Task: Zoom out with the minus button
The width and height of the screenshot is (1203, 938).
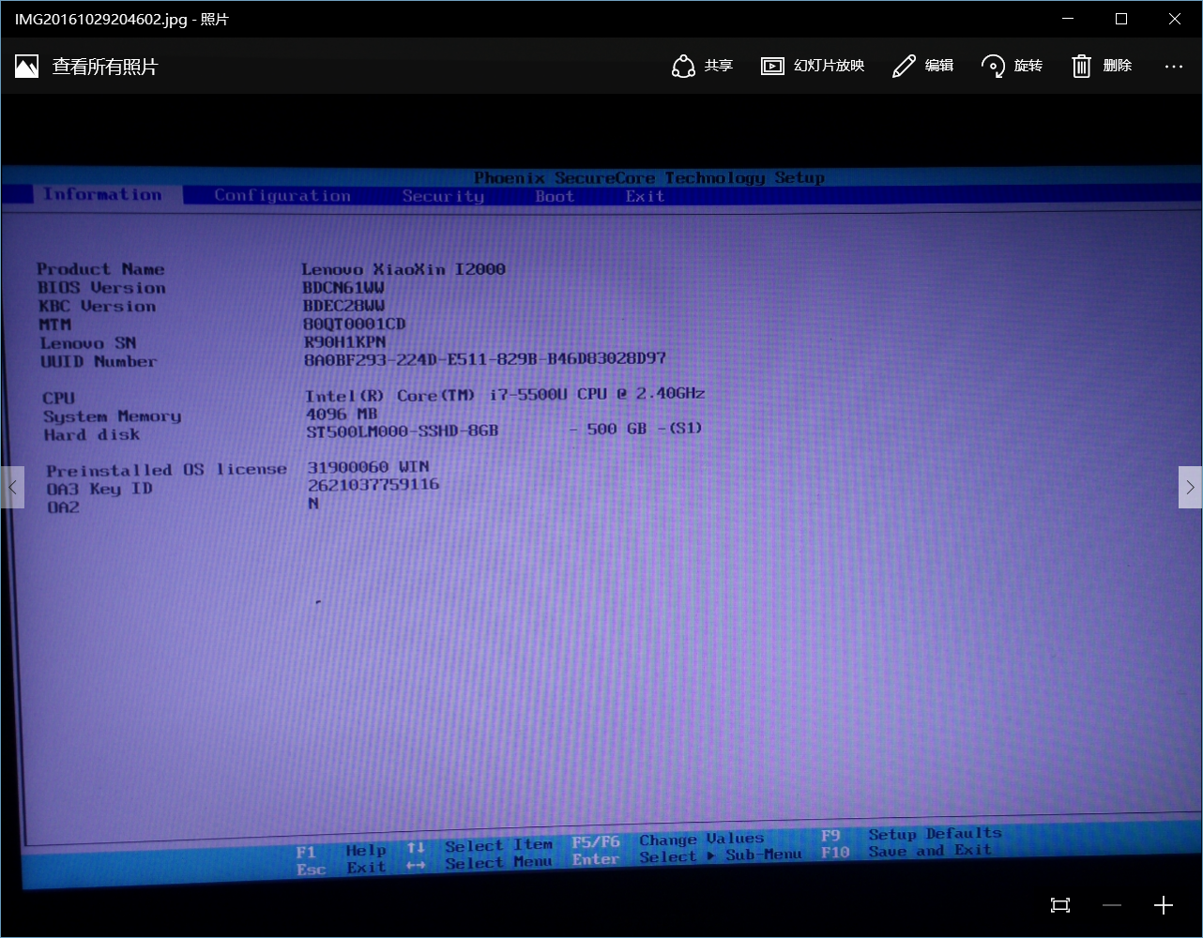Action: coord(1112,905)
